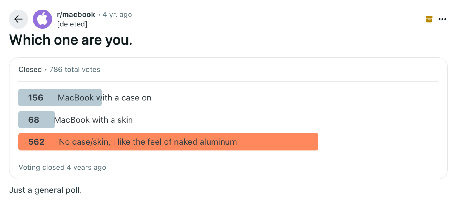
Task: Select "MacBook with a case on" option
Action: [104, 98]
